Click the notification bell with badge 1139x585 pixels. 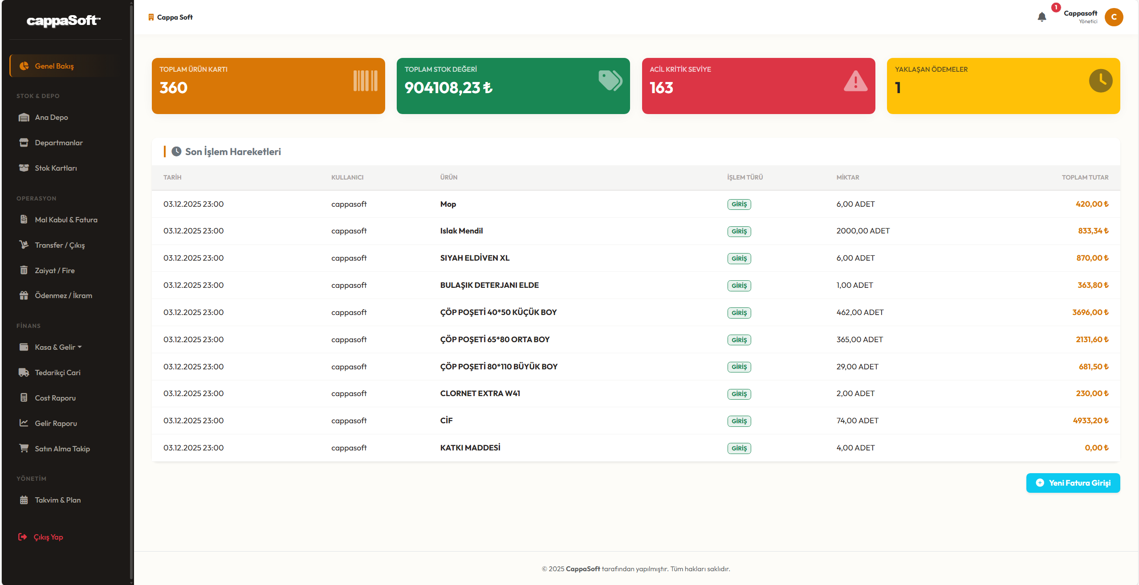coord(1042,17)
